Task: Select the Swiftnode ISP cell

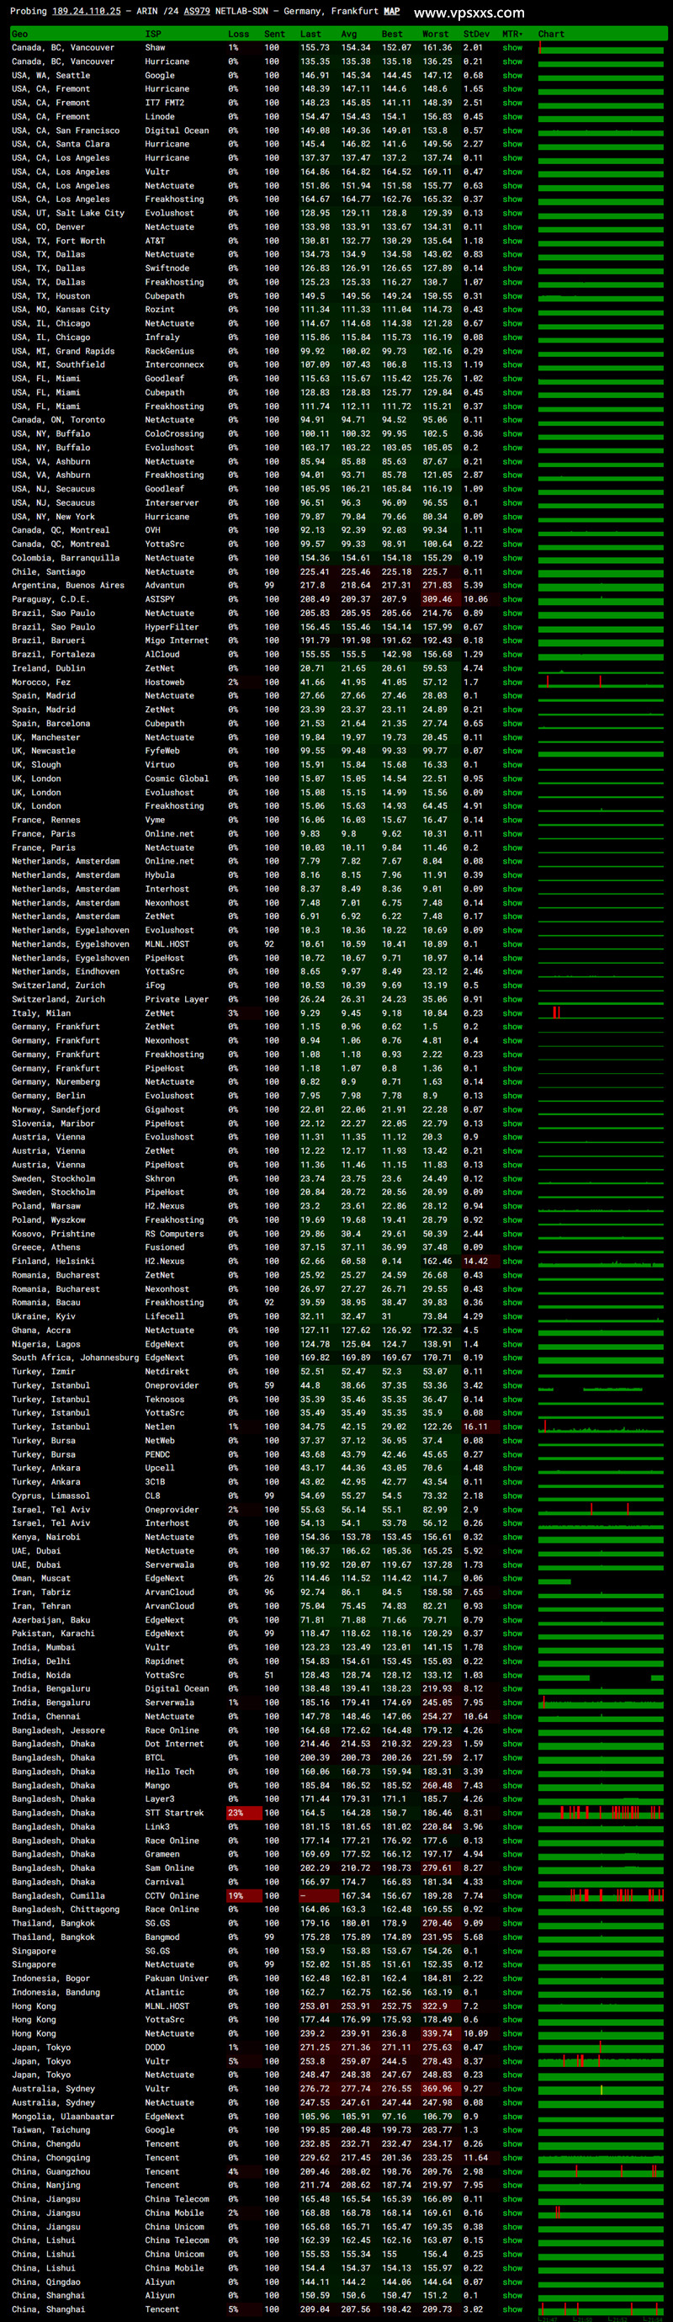Action: tap(167, 268)
